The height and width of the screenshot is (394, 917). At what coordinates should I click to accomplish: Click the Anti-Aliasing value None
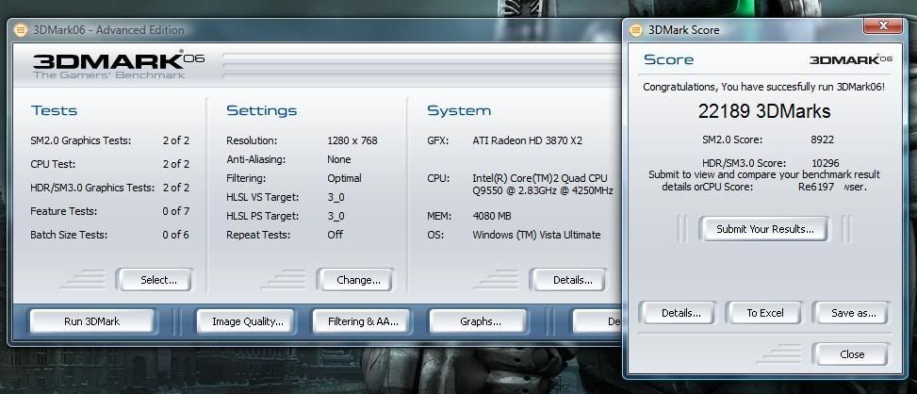[x=338, y=159]
